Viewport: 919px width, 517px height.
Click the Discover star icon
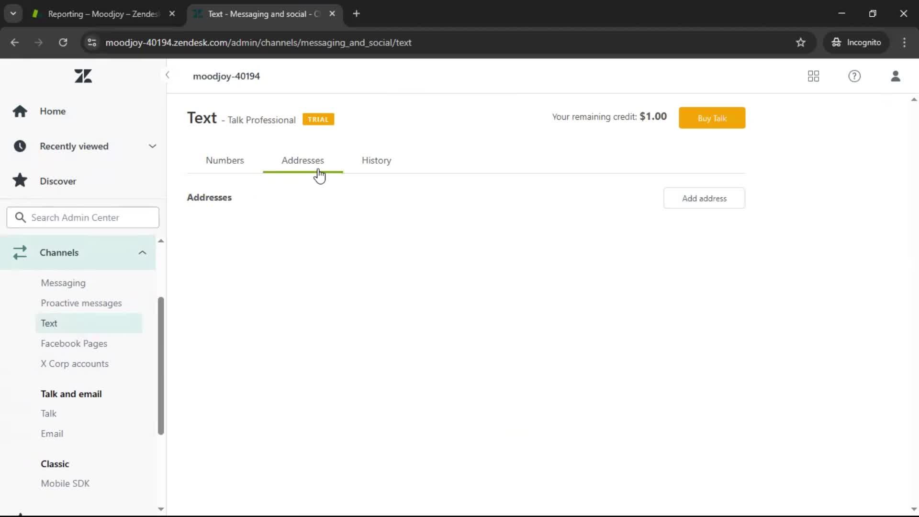(20, 180)
